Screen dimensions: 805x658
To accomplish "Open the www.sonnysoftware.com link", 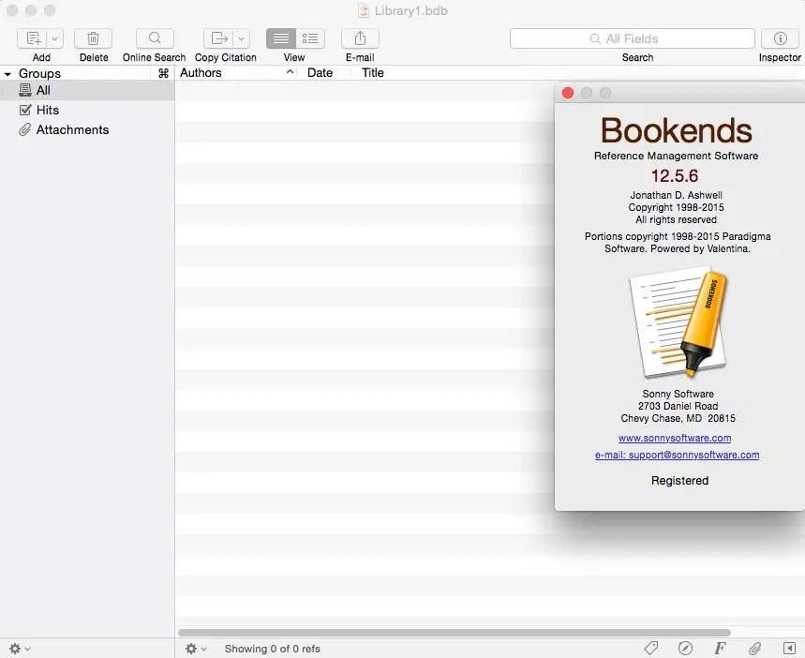I will 675,438.
